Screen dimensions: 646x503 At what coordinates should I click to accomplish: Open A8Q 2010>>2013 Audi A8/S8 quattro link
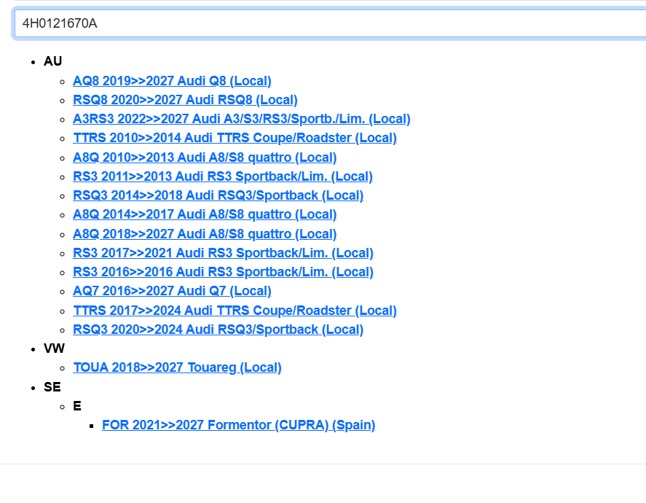tap(205, 157)
